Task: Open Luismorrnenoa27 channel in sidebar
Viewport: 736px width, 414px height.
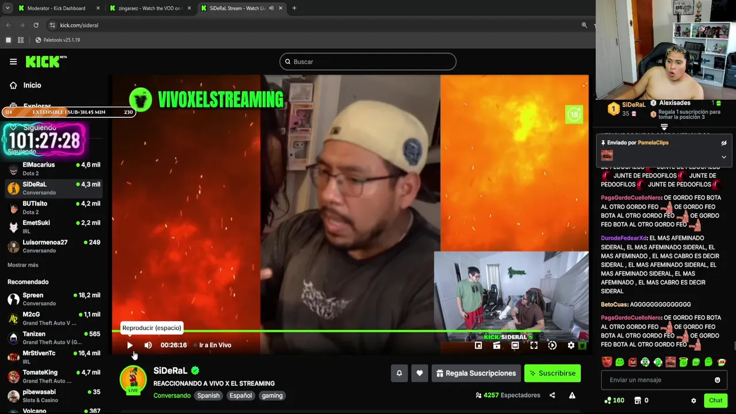Action: [x=53, y=246]
